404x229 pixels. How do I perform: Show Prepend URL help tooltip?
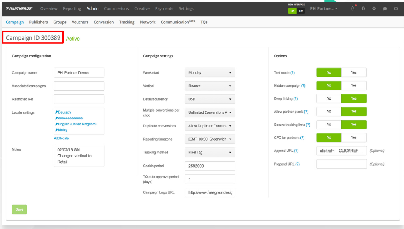[x=297, y=164]
